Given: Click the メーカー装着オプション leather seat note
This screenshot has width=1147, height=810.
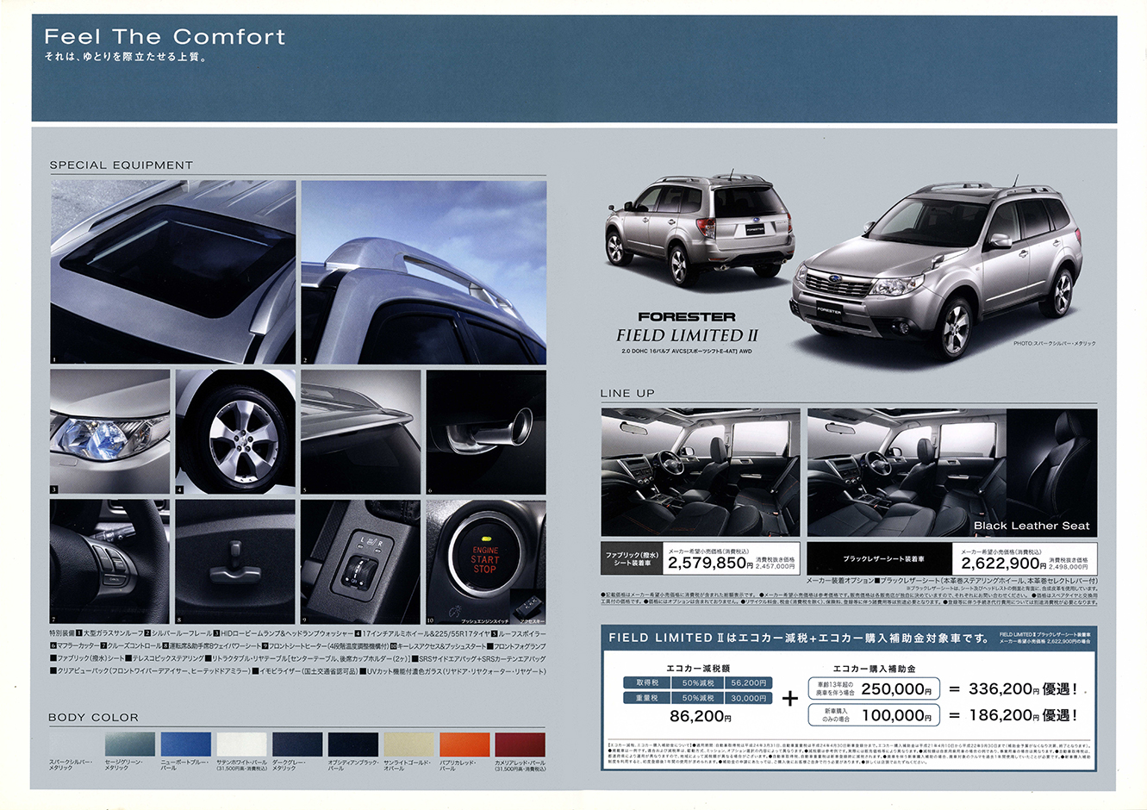Looking at the screenshot, I should click(951, 581).
